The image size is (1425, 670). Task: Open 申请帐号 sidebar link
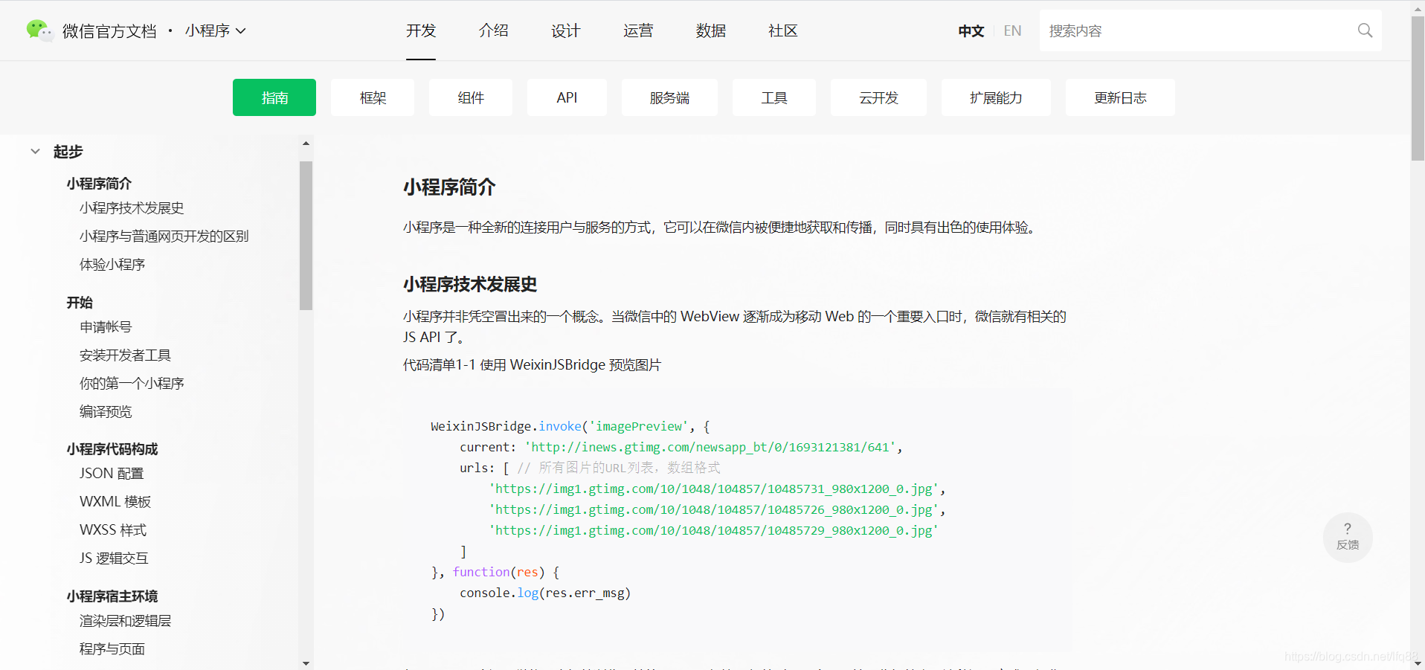tap(106, 326)
